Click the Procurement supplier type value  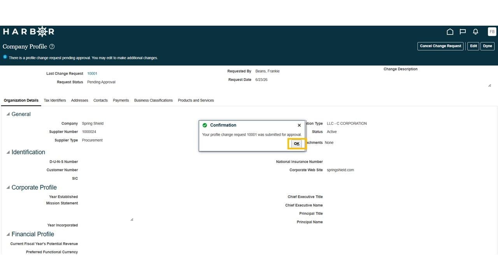[92, 140]
